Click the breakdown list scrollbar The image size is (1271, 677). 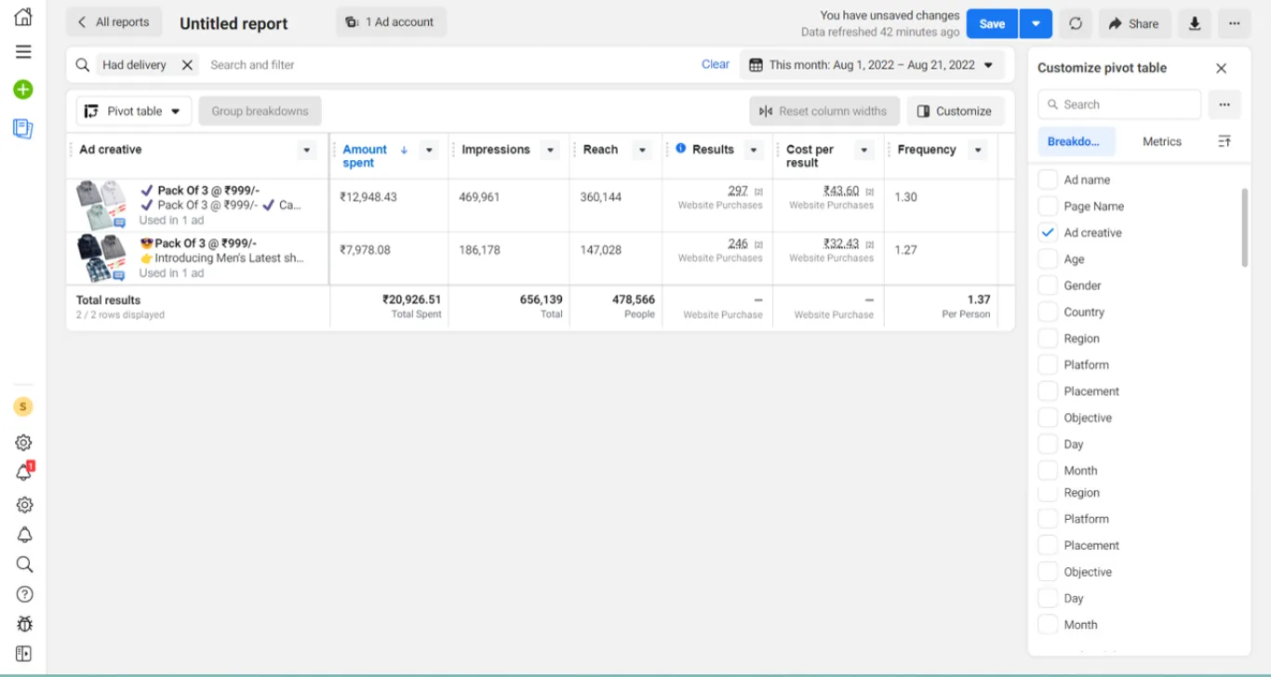click(1245, 228)
